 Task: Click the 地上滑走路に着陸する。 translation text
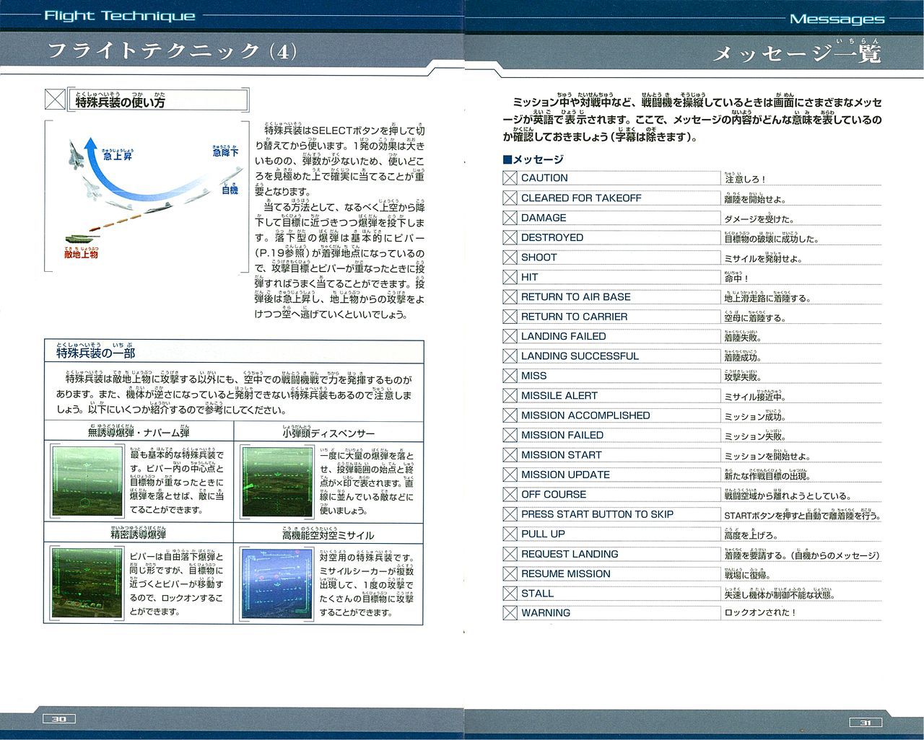[767, 298]
